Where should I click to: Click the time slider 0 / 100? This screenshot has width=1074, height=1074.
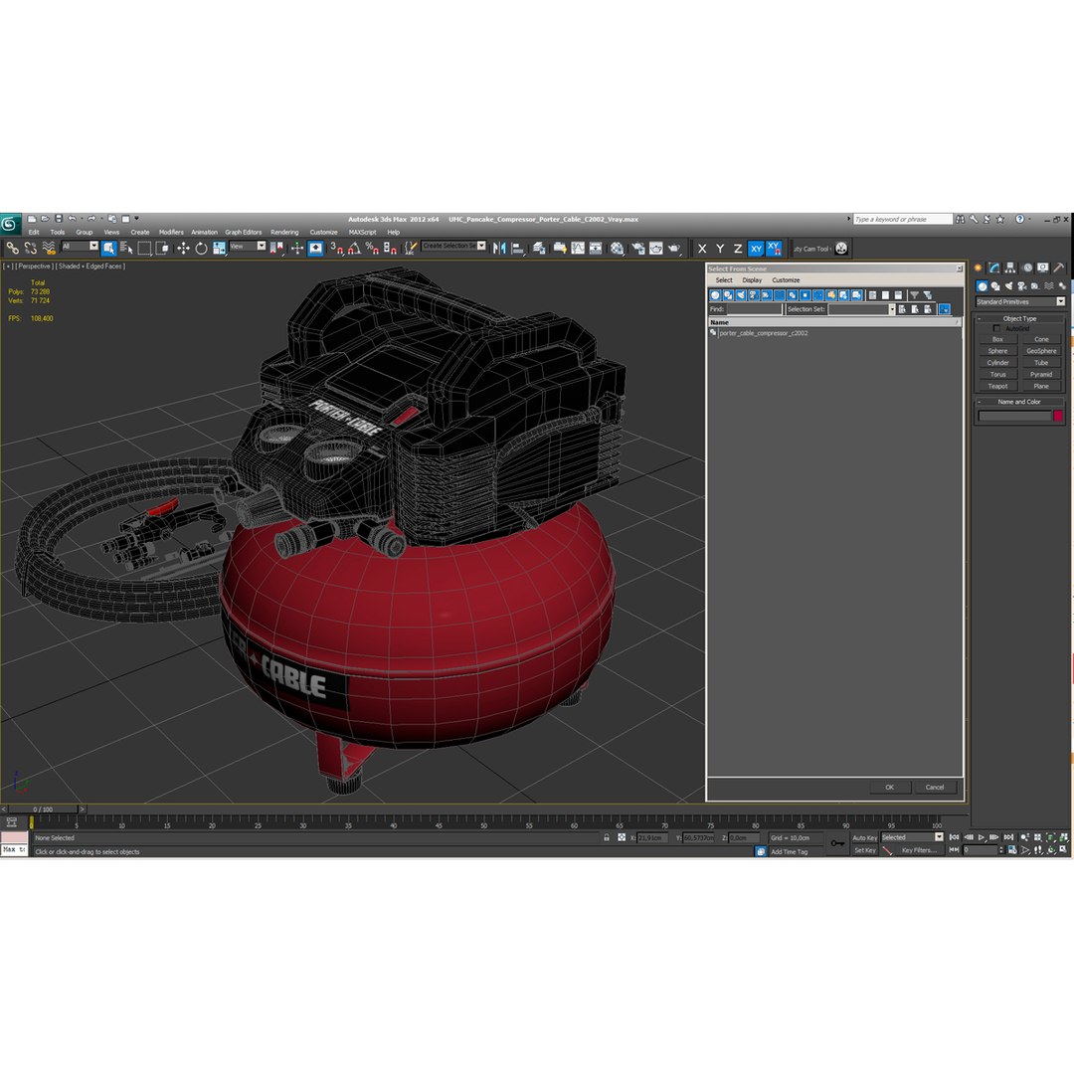(x=43, y=808)
